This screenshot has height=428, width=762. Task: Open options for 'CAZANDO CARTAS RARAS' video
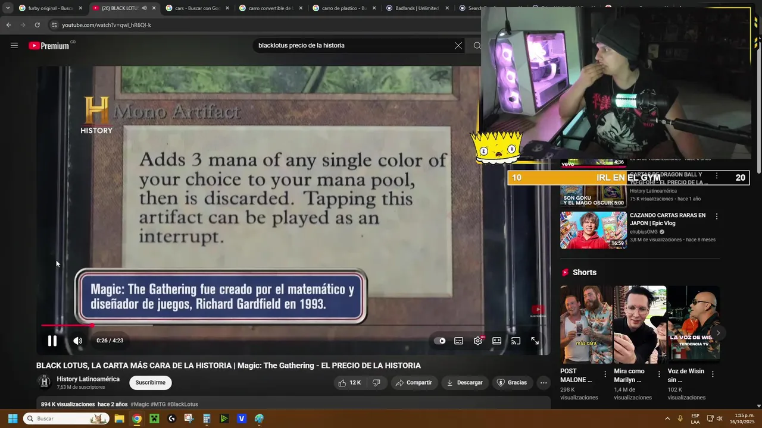[x=716, y=216]
